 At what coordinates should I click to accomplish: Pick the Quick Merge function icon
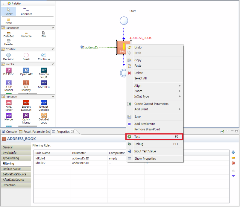pos(26,118)
